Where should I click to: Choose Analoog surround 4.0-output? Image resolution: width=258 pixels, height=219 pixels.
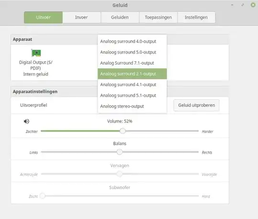point(132,41)
